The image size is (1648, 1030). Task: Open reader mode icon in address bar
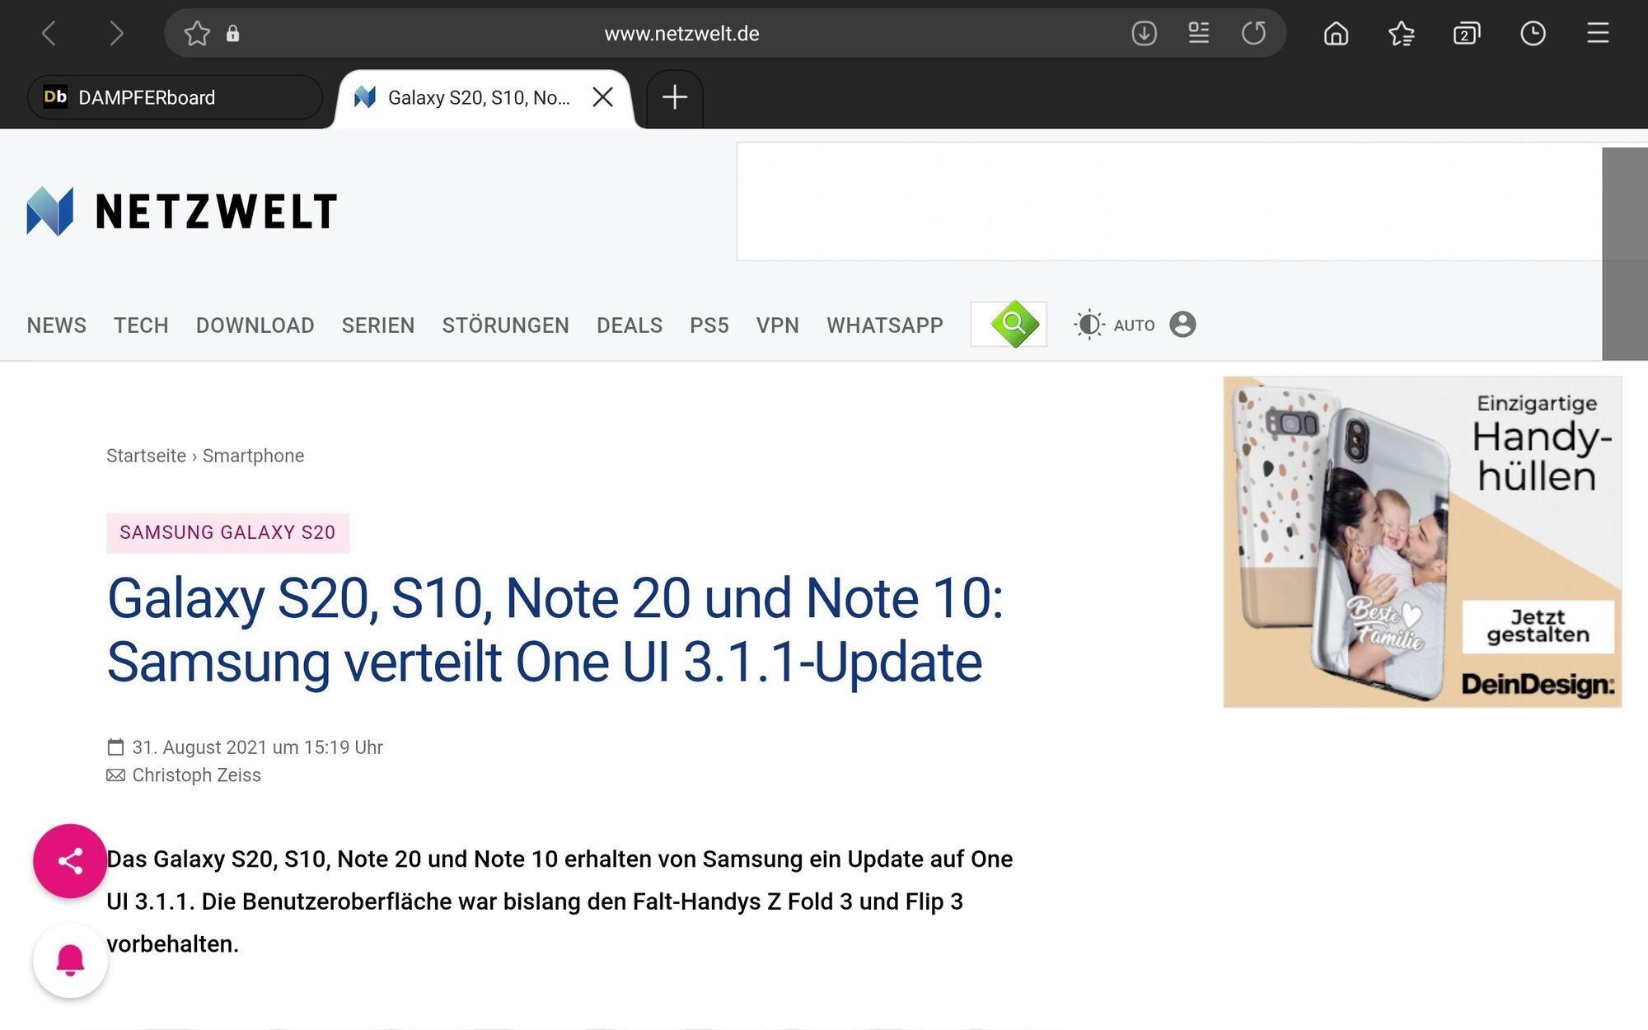point(1199,34)
